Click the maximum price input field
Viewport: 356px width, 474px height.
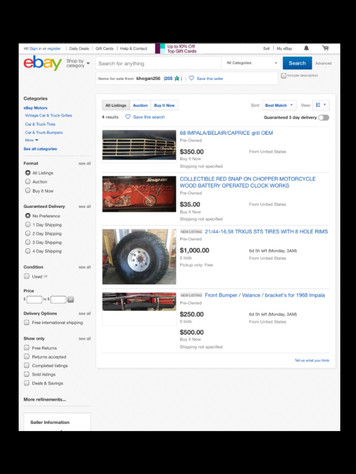pos(58,299)
